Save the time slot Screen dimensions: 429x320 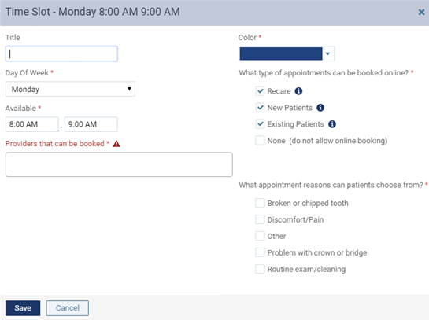point(23,308)
